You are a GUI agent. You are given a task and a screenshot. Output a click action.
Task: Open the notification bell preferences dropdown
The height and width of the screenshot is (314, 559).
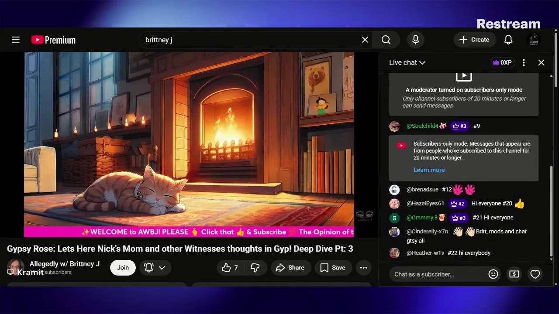[155, 267]
